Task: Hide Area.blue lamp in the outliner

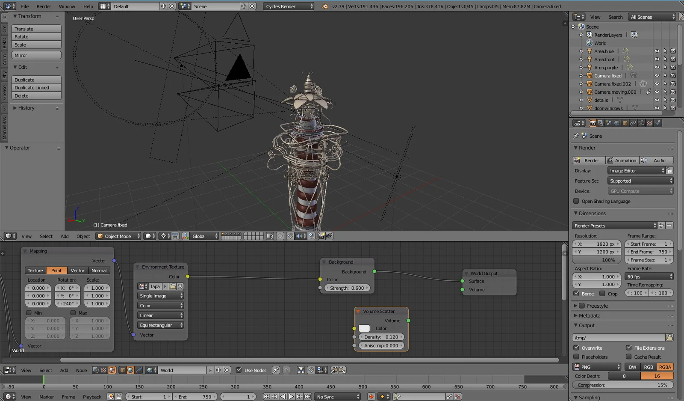Action: (657, 51)
